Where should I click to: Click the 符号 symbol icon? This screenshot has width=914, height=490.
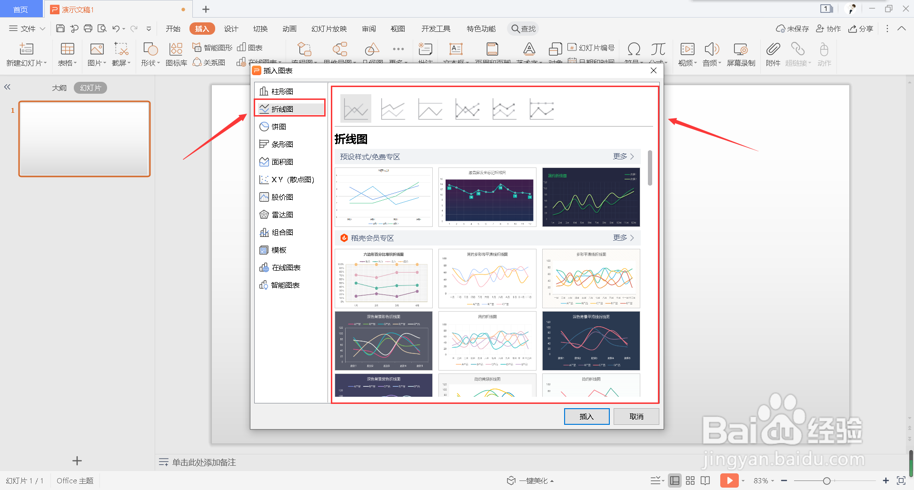(x=634, y=49)
